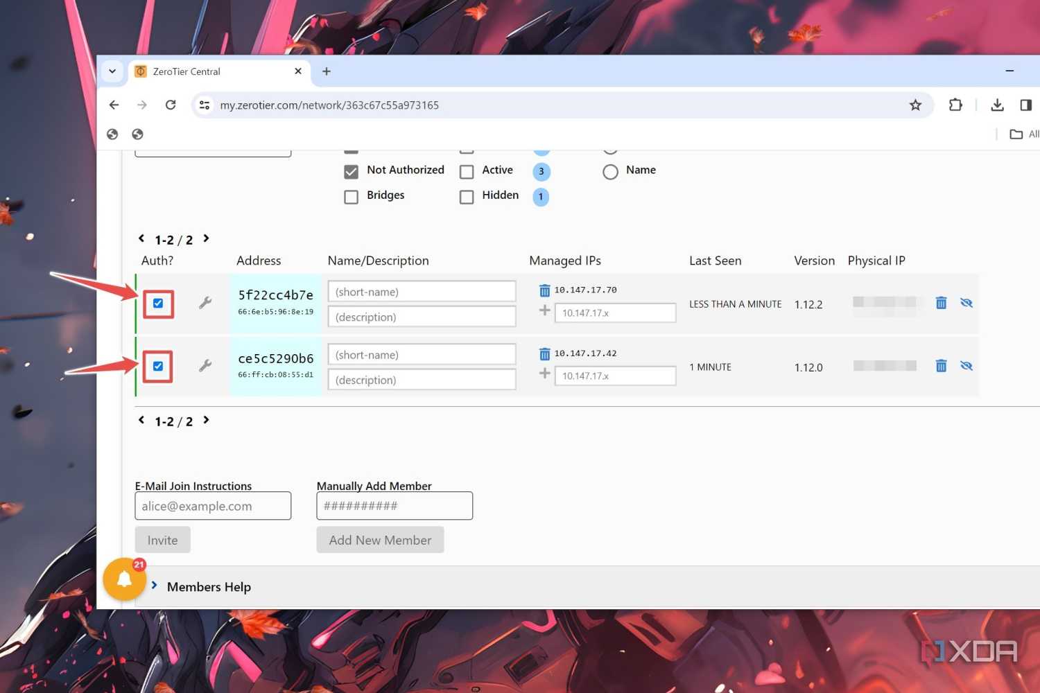
Task: Open the second globe bookmark
Action: [137, 134]
